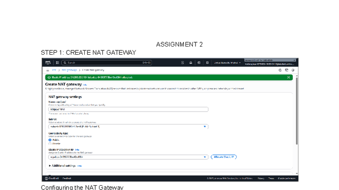Open the Terms footer link
The height and width of the screenshot is (190, 339).
click(271, 178)
